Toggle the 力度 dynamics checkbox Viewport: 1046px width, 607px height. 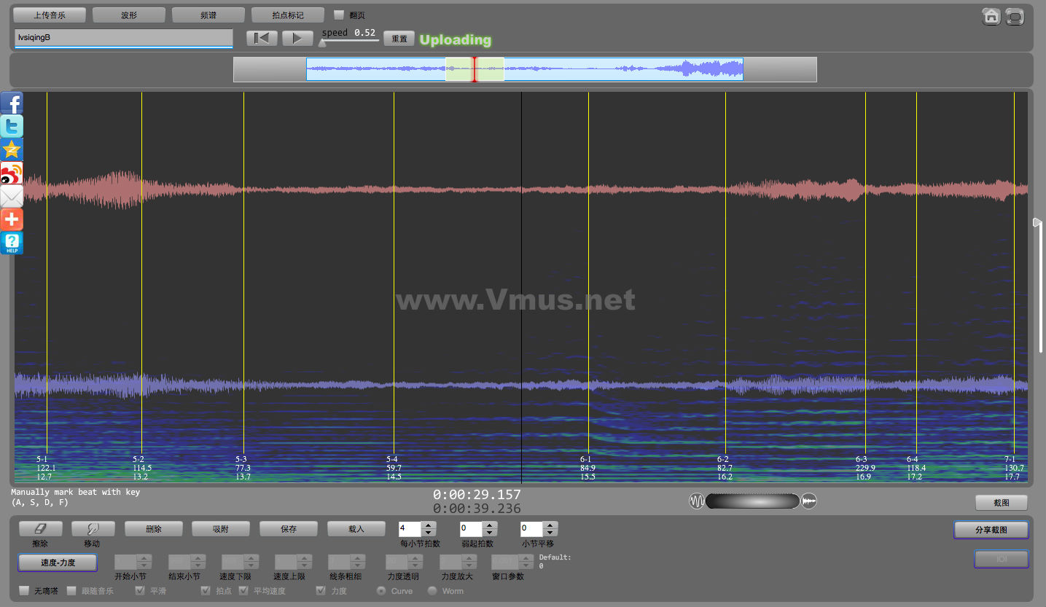coord(321,590)
